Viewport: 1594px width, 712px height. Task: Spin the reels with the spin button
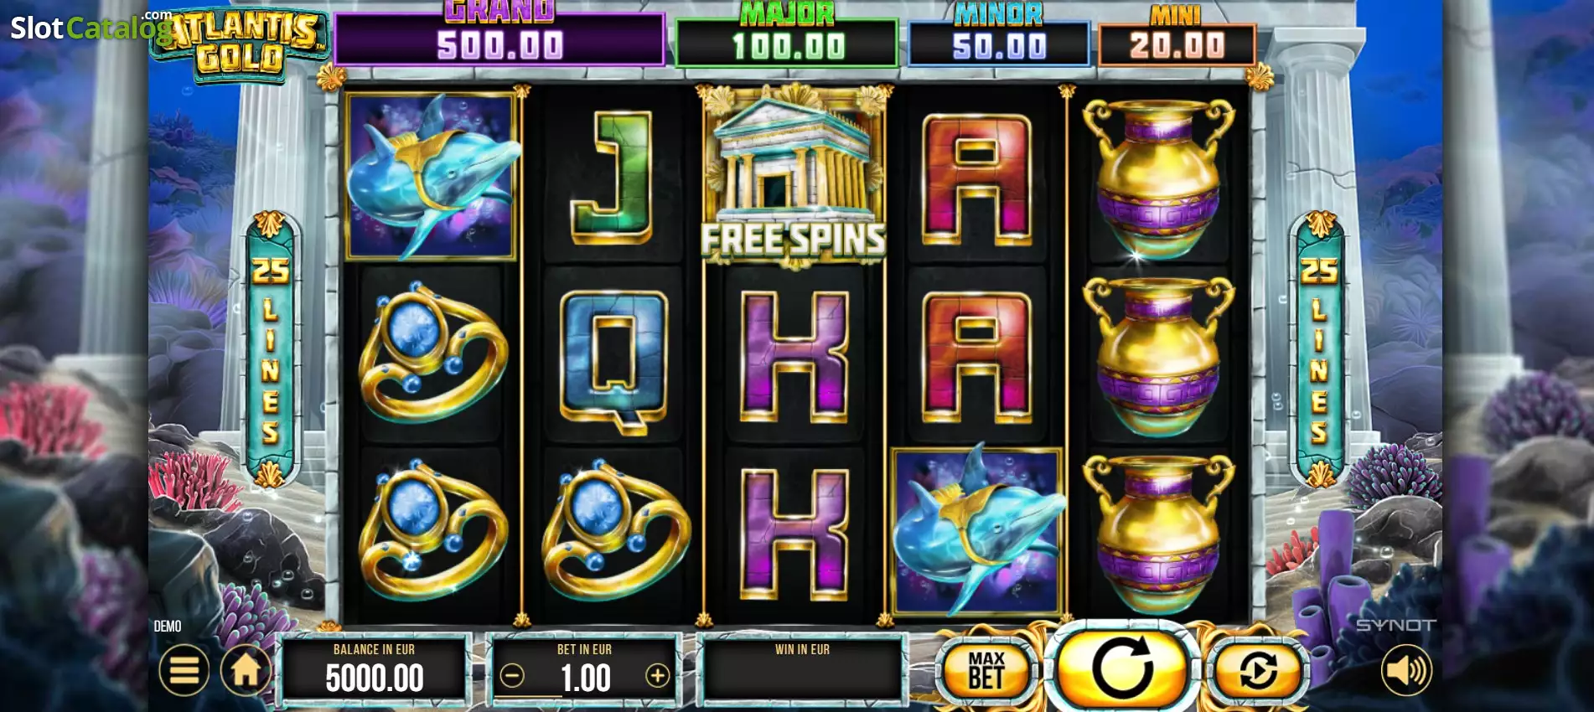pyautogui.click(x=1122, y=667)
